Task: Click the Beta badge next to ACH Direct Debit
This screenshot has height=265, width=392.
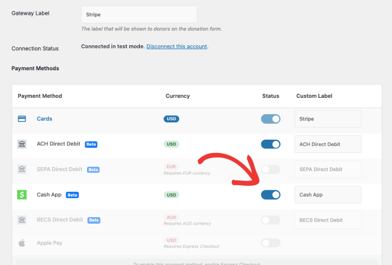Action: point(91,145)
